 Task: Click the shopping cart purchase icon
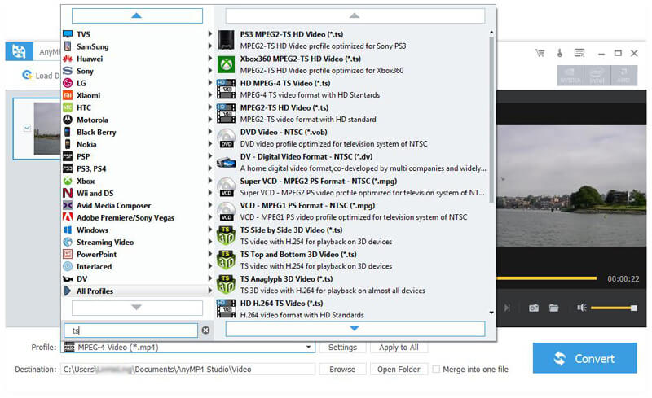click(540, 53)
